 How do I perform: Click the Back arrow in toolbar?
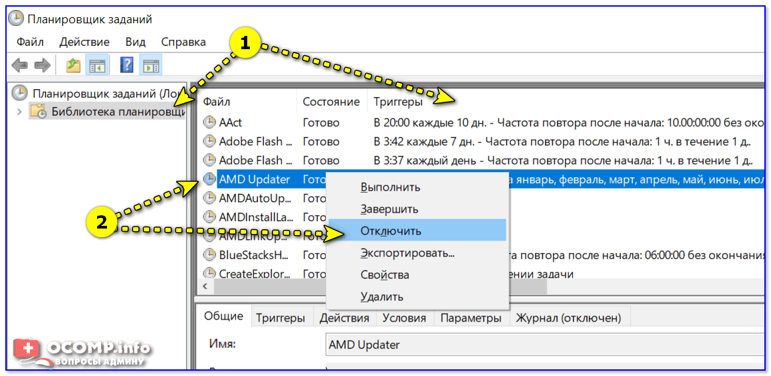pos(19,65)
